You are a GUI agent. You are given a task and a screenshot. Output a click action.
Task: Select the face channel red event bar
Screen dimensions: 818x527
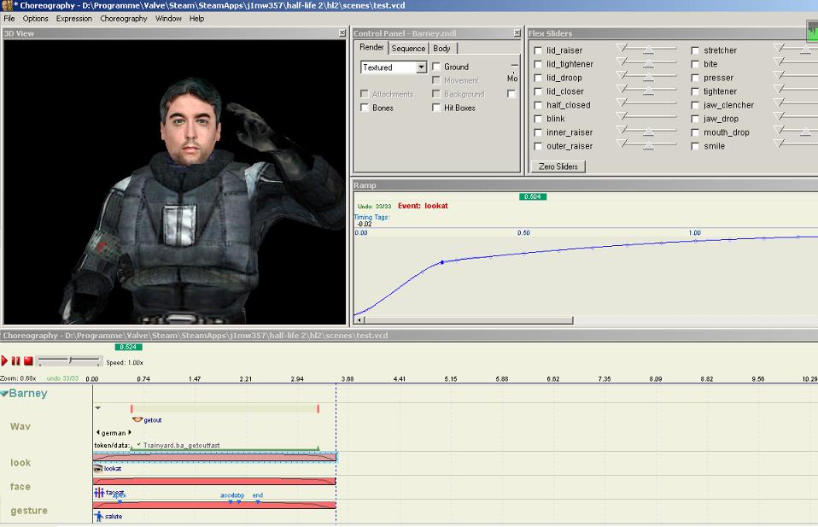click(213, 481)
